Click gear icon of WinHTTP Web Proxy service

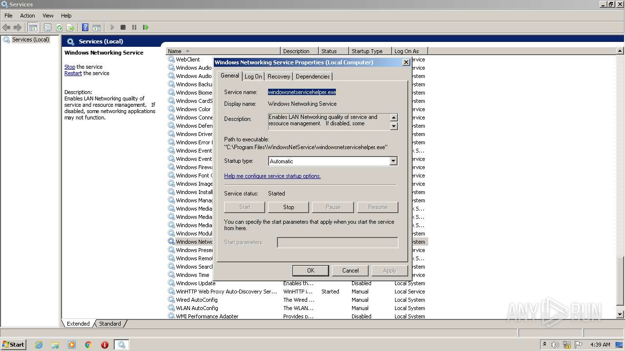[x=171, y=291]
